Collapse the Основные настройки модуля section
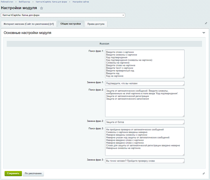 click(x=204, y=33)
